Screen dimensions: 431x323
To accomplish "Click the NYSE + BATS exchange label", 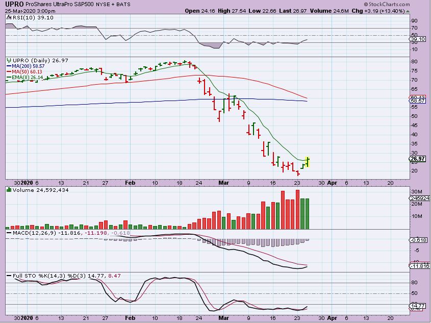I will 113,5.
